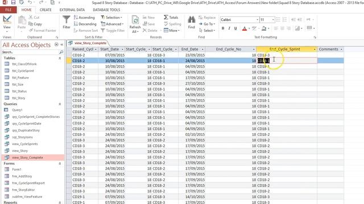Collapse the Queries group in navigation pane

(x=60, y=104)
